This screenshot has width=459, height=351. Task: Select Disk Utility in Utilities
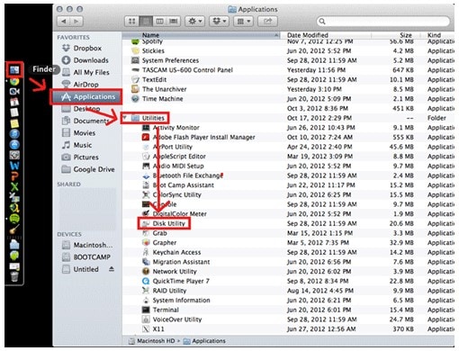pos(288,223)
